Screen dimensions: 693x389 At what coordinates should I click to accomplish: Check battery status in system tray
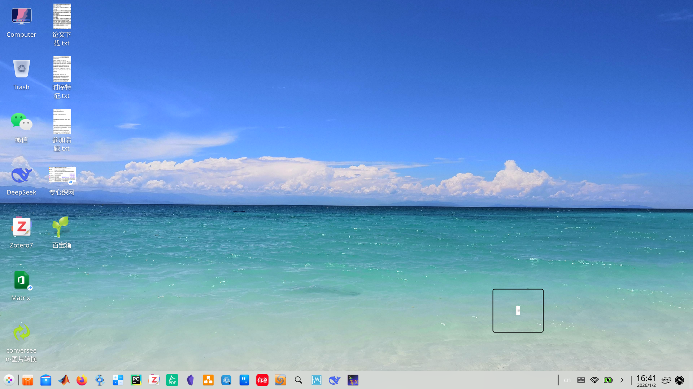point(608,380)
